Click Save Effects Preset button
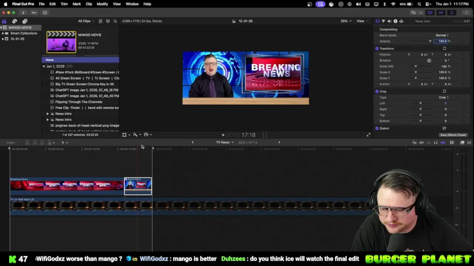 453,135
